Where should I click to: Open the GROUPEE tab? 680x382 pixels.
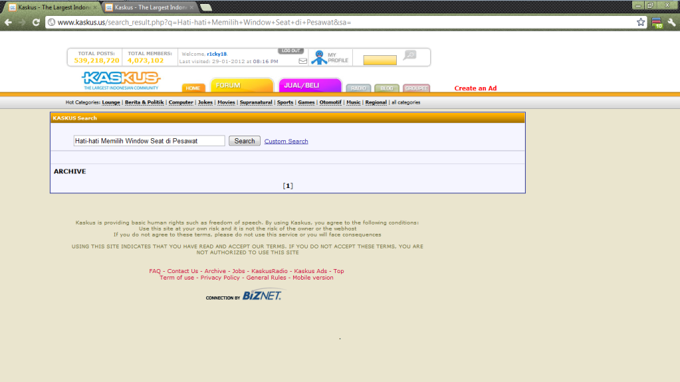[416, 88]
